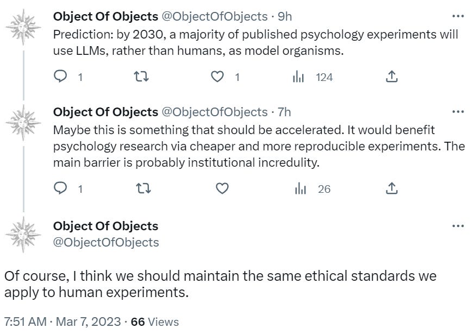Like the second tweet in thread

(x=221, y=188)
